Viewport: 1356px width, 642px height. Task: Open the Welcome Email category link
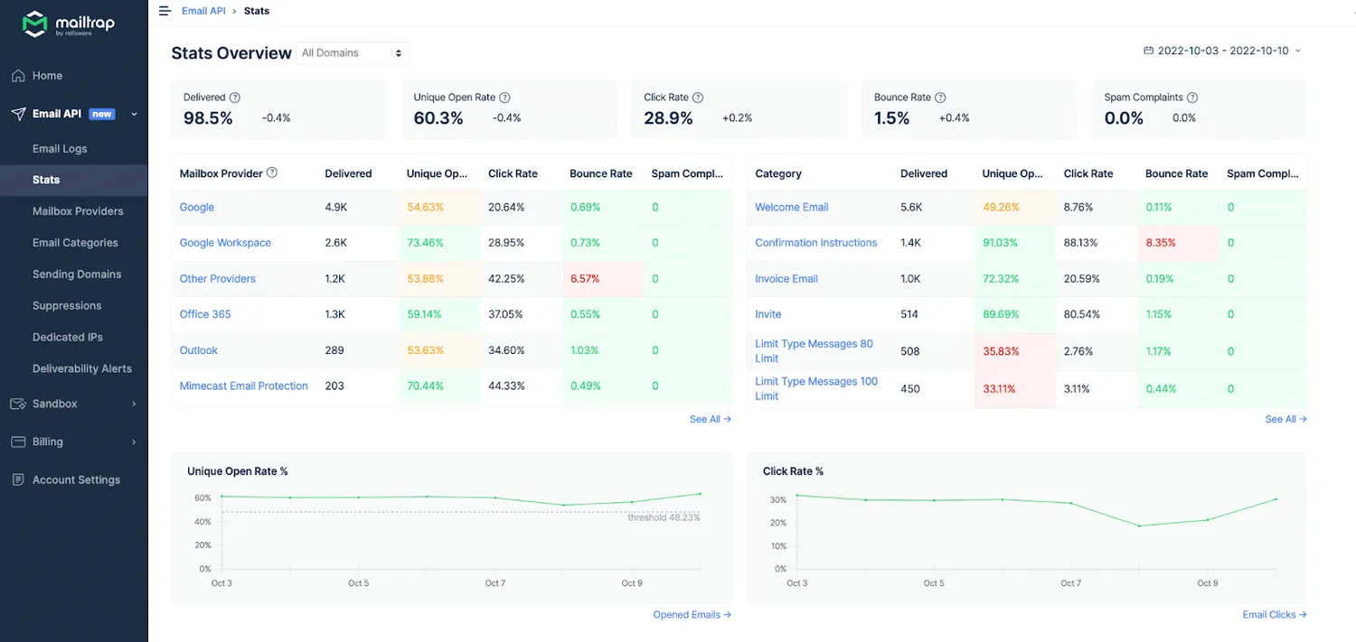click(792, 207)
